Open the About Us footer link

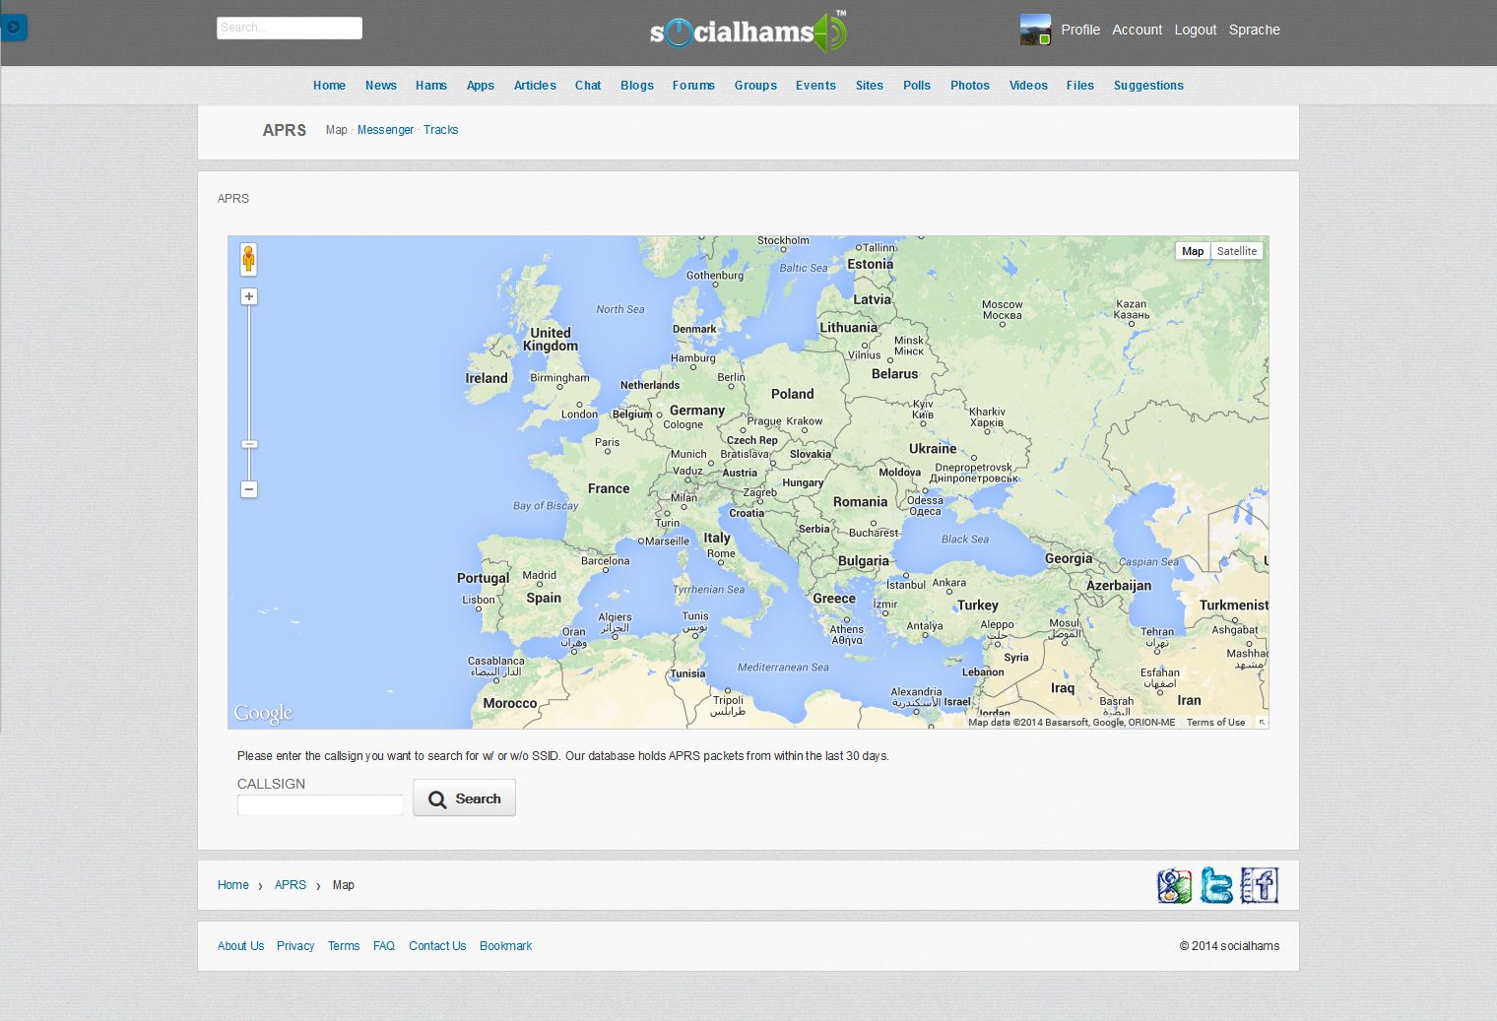(241, 946)
